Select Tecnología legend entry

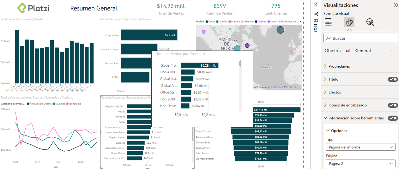(73, 104)
